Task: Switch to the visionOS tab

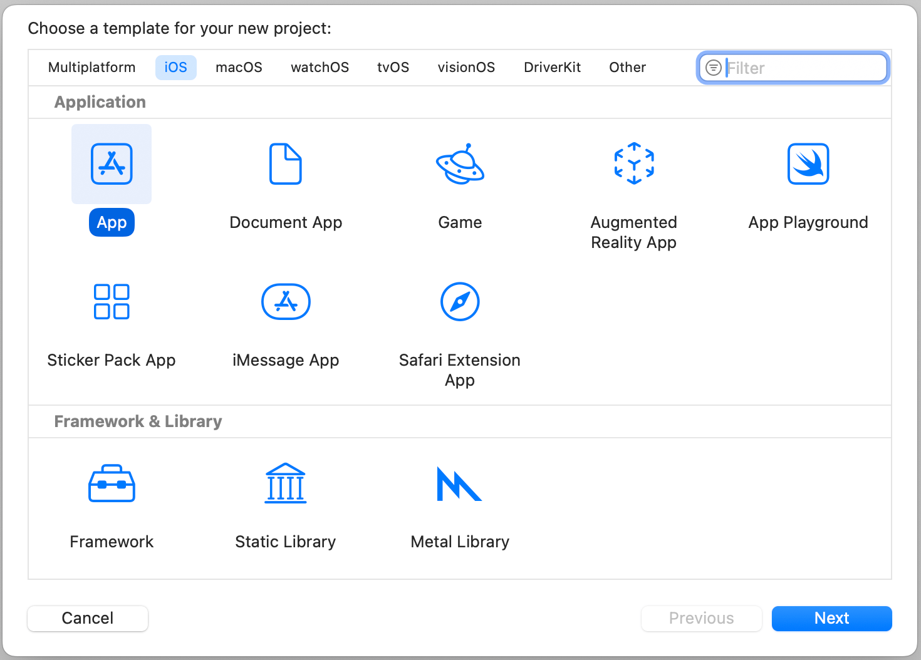Action: [466, 68]
